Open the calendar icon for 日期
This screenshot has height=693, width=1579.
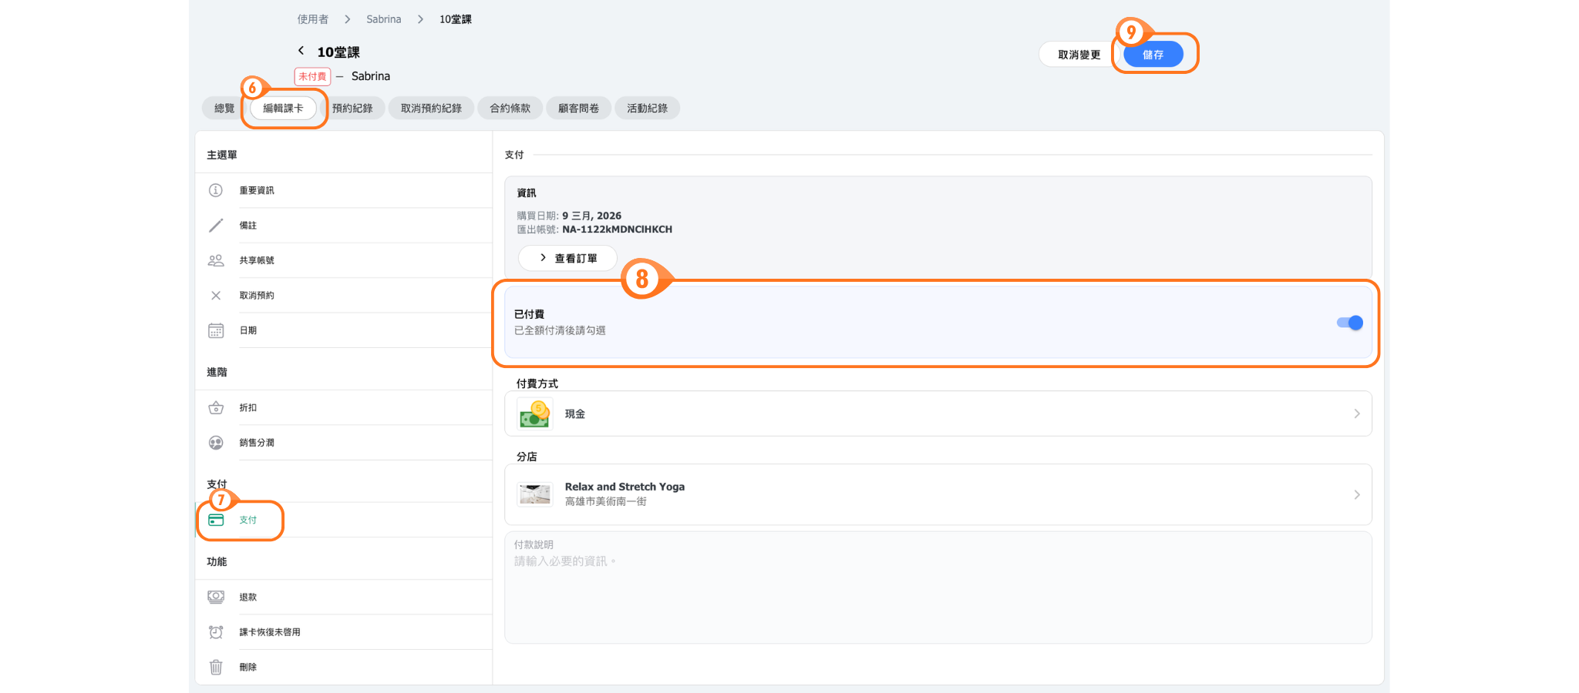(216, 330)
